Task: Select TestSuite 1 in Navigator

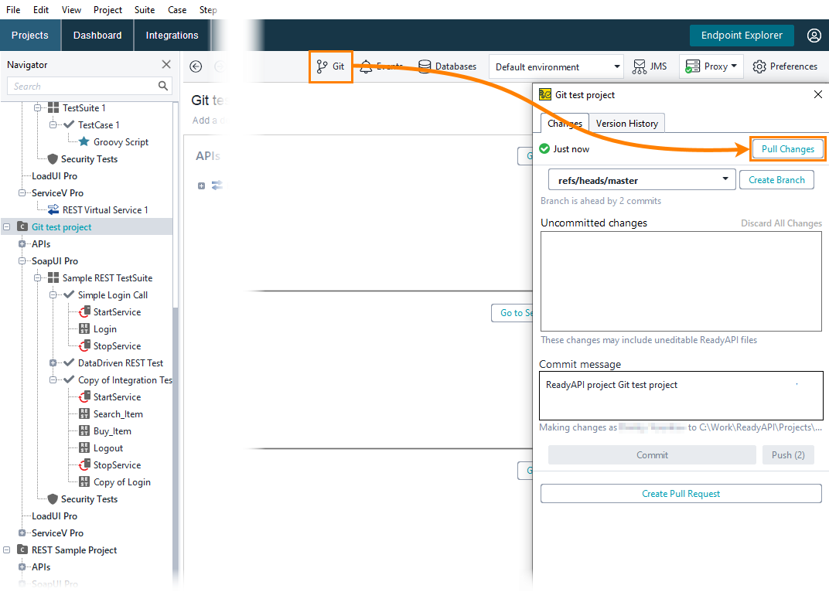Action: (x=84, y=108)
